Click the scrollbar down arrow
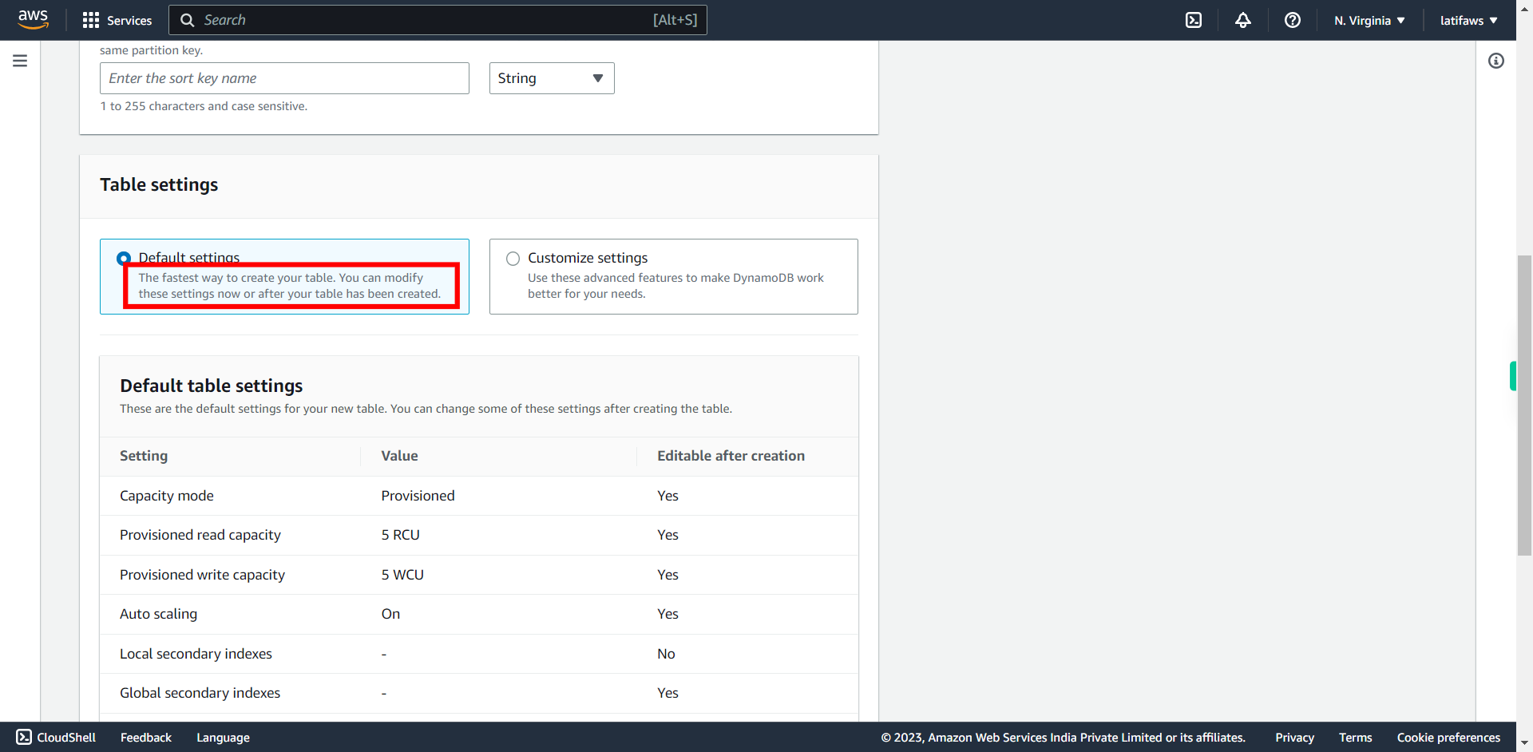The width and height of the screenshot is (1533, 752). [x=1524, y=743]
